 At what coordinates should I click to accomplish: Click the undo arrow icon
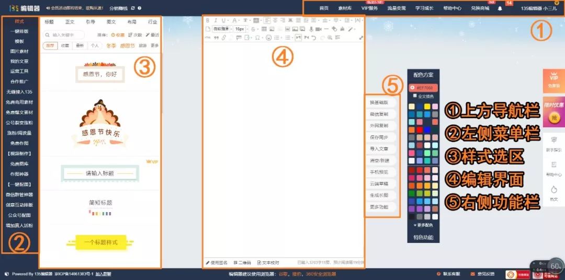point(314,38)
